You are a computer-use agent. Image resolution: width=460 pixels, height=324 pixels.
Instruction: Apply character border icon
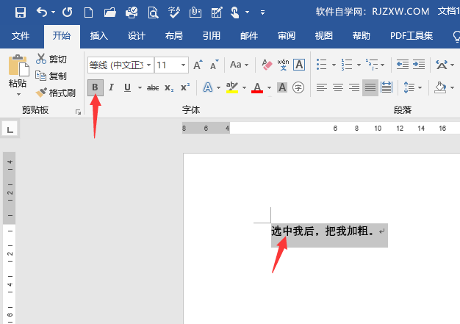[299, 65]
